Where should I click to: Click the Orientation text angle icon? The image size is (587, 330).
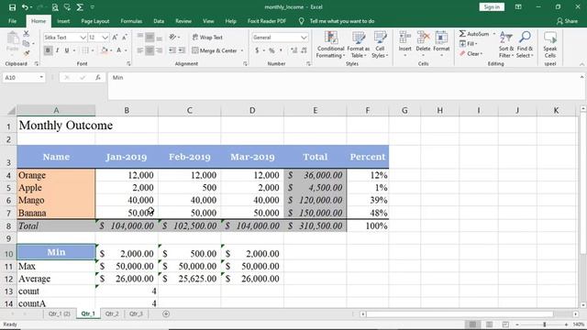click(172, 38)
